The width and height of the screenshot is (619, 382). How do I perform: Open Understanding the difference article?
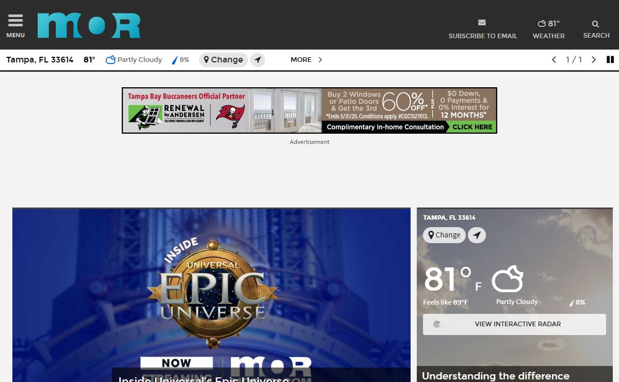496,376
